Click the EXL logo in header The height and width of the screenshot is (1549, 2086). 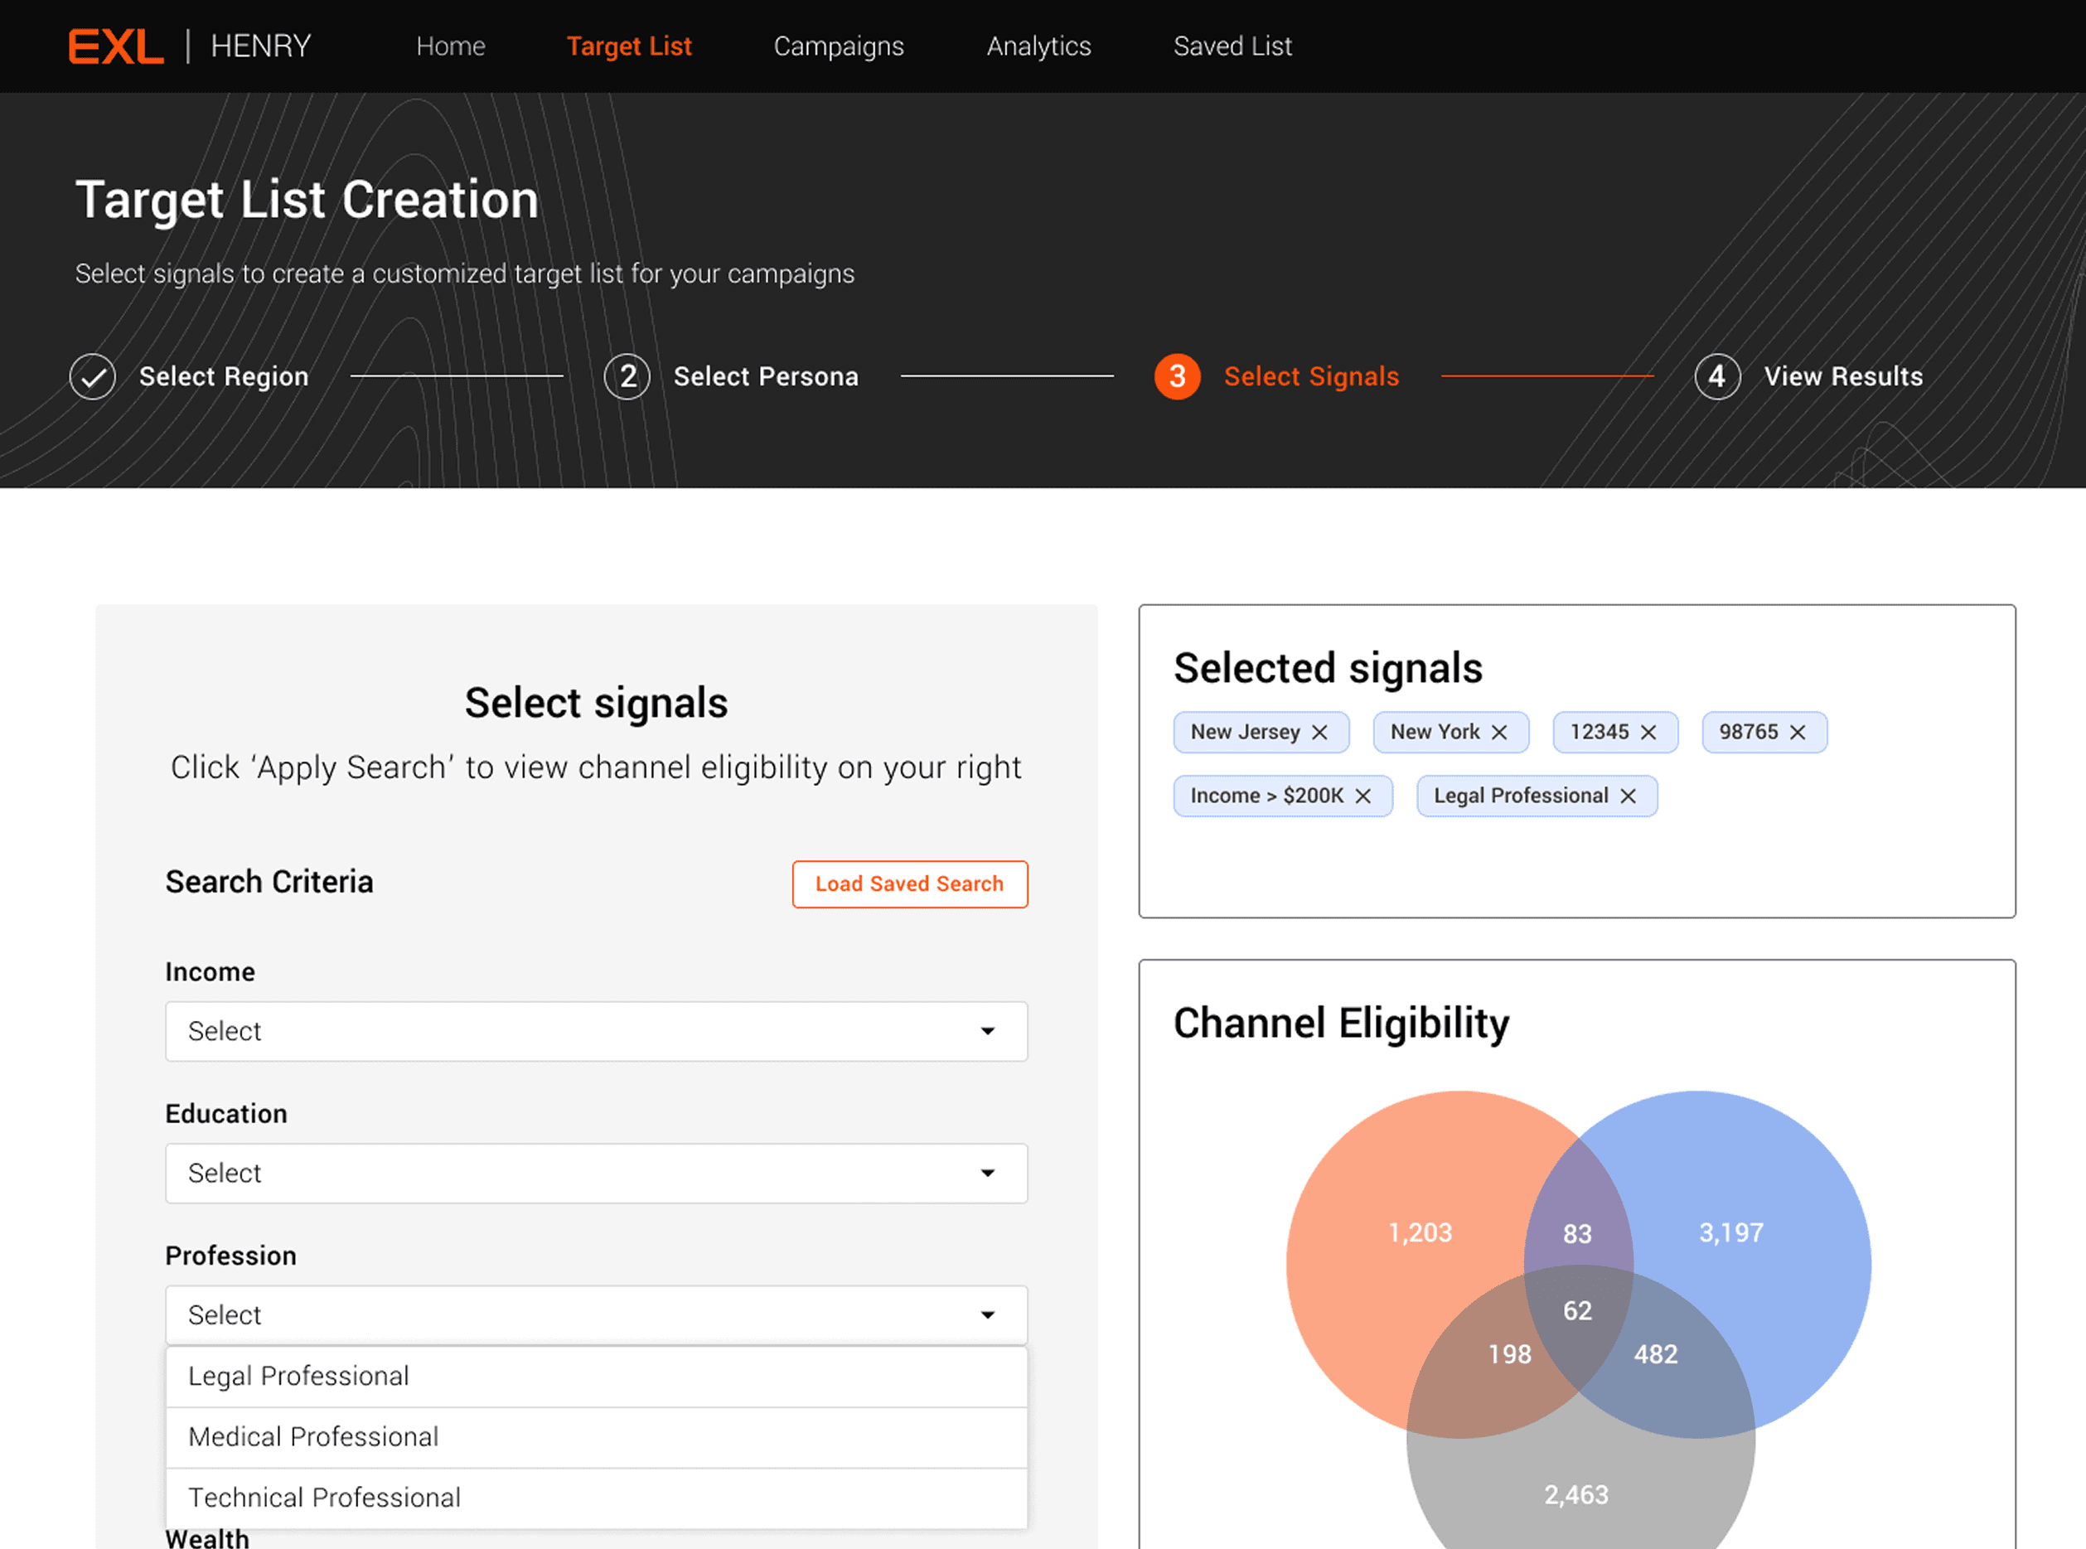point(116,46)
